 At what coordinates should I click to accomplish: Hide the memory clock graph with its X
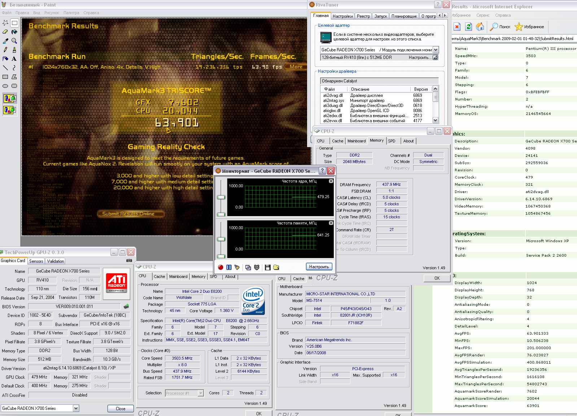tap(331, 223)
